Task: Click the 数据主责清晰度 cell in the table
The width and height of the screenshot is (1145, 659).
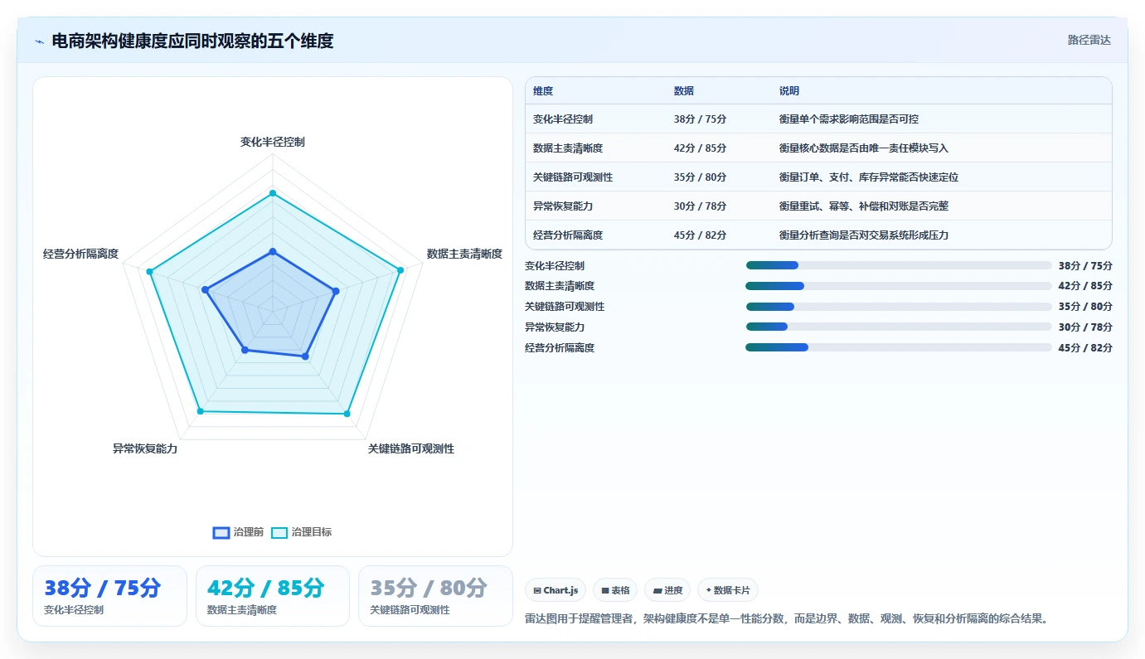Action: pos(568,148)
